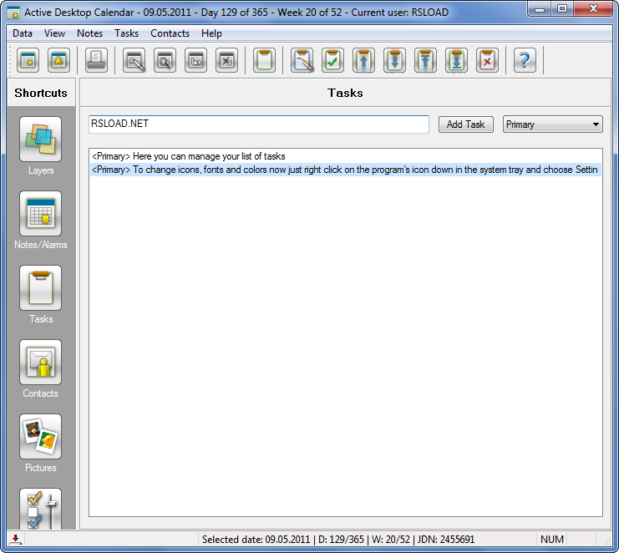Click the red download arrow in status bar
Viewport: 619px width, 553px height.
(15, 539)
